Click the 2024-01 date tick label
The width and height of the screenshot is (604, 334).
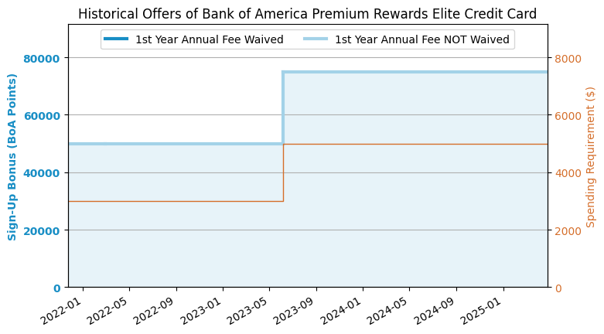[342, 311]
